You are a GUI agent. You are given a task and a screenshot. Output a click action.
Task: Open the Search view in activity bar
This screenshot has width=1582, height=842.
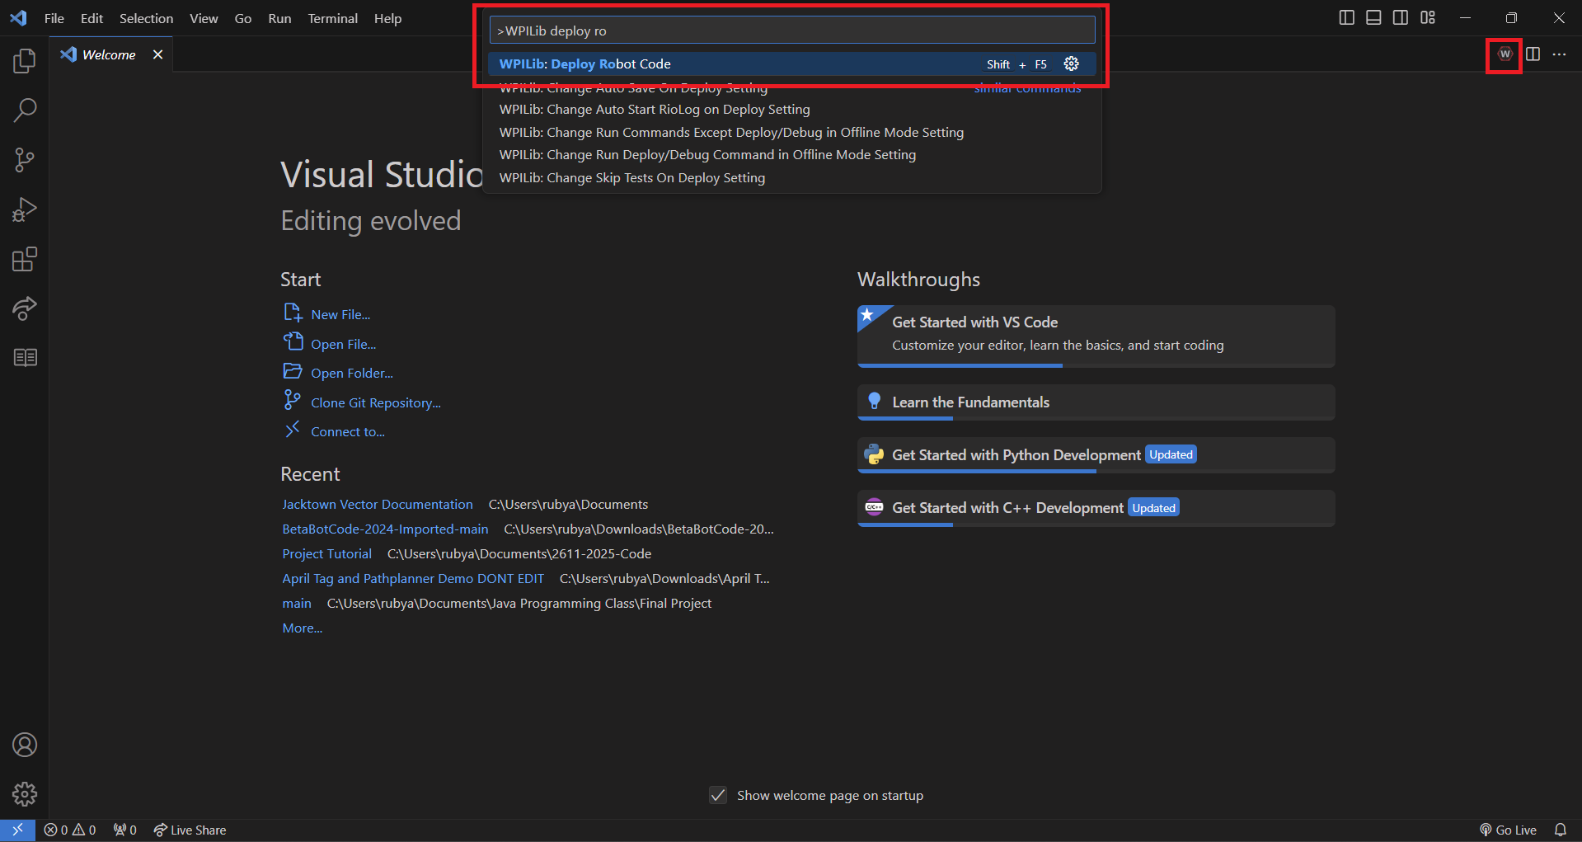(25, 110)
